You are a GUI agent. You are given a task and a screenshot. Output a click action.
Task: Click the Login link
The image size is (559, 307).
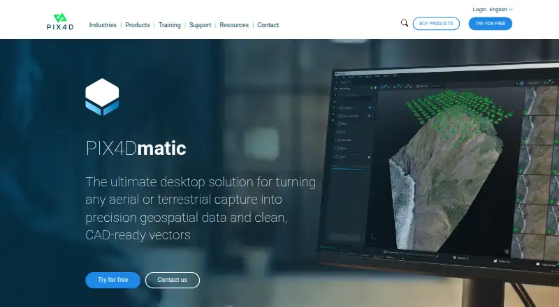pyautogui.click(x=479, y=10)
